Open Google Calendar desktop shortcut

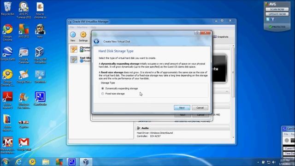click(x=24, y=55)
